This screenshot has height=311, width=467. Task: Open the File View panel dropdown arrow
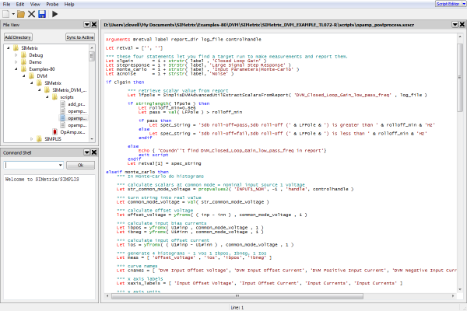click(x=87, y=25)
